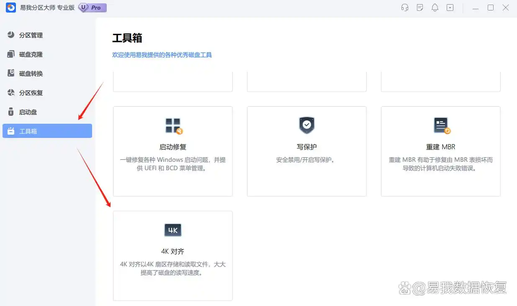This screenshot has width=517, height=306.
Task: Launch the 重建 MBR rebuild tool
Action: (440, 146)
